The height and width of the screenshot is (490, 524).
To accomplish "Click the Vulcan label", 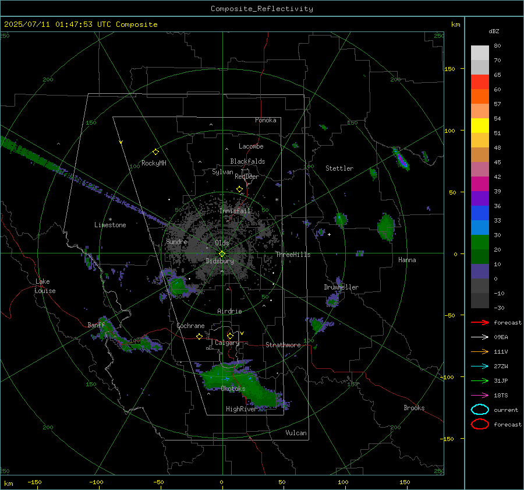I will pos(296,433).
